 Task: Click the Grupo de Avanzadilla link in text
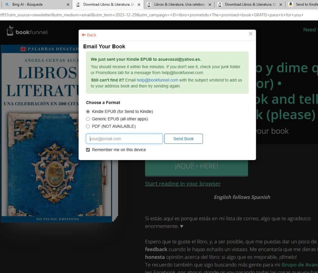(x=299, y=265)
